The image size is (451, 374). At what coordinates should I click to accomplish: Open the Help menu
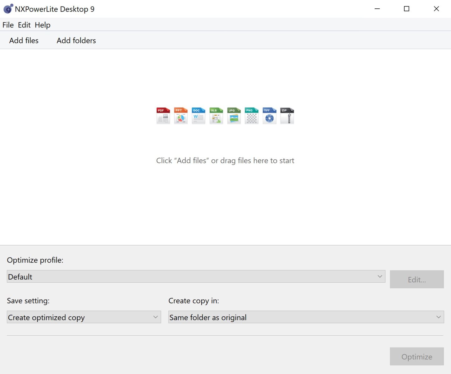coord(43,25)
